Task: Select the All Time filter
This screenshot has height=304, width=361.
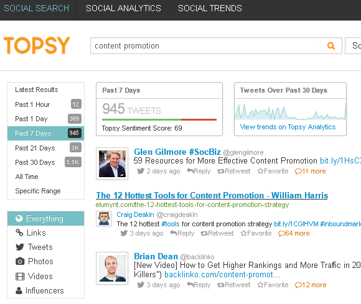Action: click(x=46, y=177)
